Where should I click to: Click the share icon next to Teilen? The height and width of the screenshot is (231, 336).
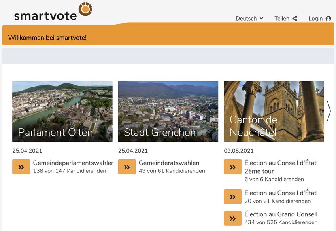point(295,19)
